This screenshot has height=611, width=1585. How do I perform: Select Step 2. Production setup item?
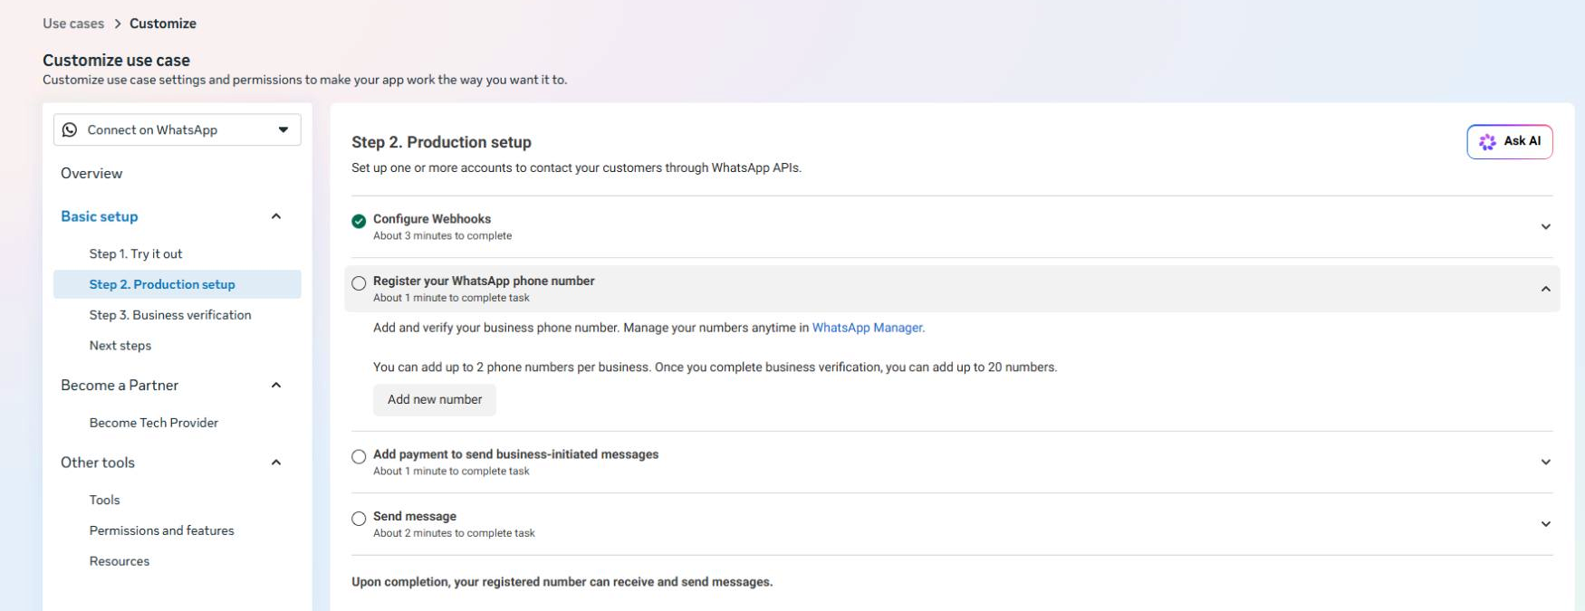(x=178, y=284)
